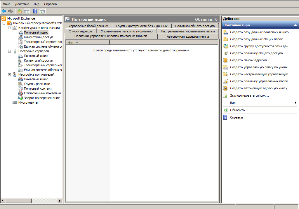Click the green Обновить refresh icon
Screen dimensions: 299x209
click(x=225, y=110)
